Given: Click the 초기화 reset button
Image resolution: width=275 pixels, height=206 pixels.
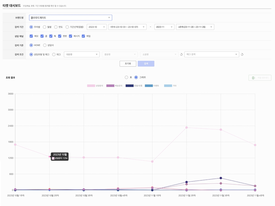Looking at the screenshot, I should click(x=128, y=64).
